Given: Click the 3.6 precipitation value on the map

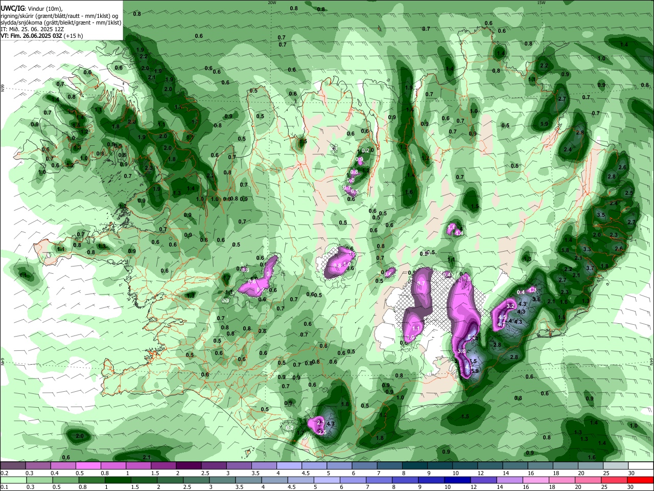Looking at the screenshot, I should (x=536, y=299).
